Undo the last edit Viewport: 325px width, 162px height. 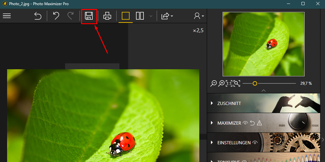tap(56, 16)
